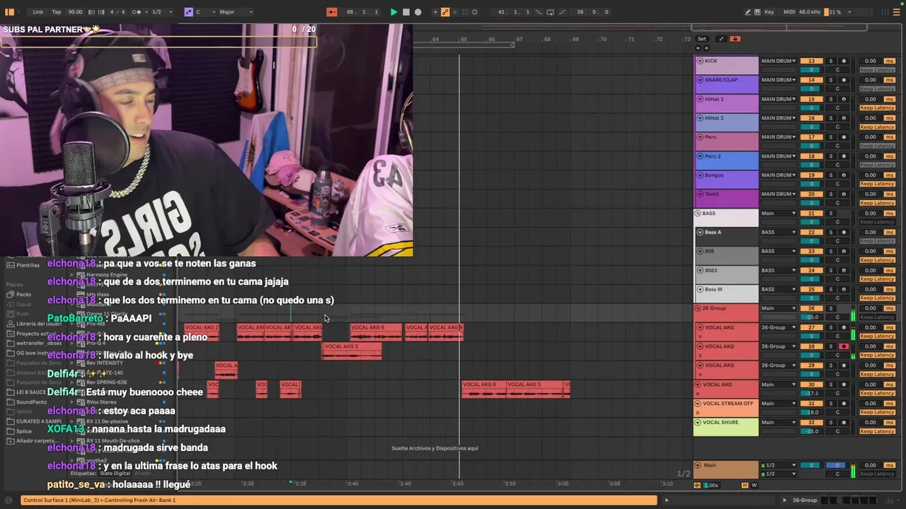Mute track 13 with activator button
This screenshot has height=509, width=906.
click(x=811, y=61)
